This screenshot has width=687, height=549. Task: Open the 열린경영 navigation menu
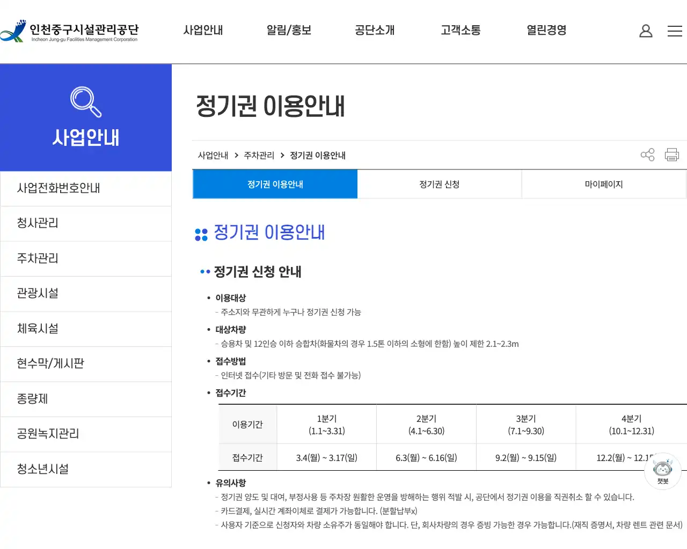[x=546, y=31]
